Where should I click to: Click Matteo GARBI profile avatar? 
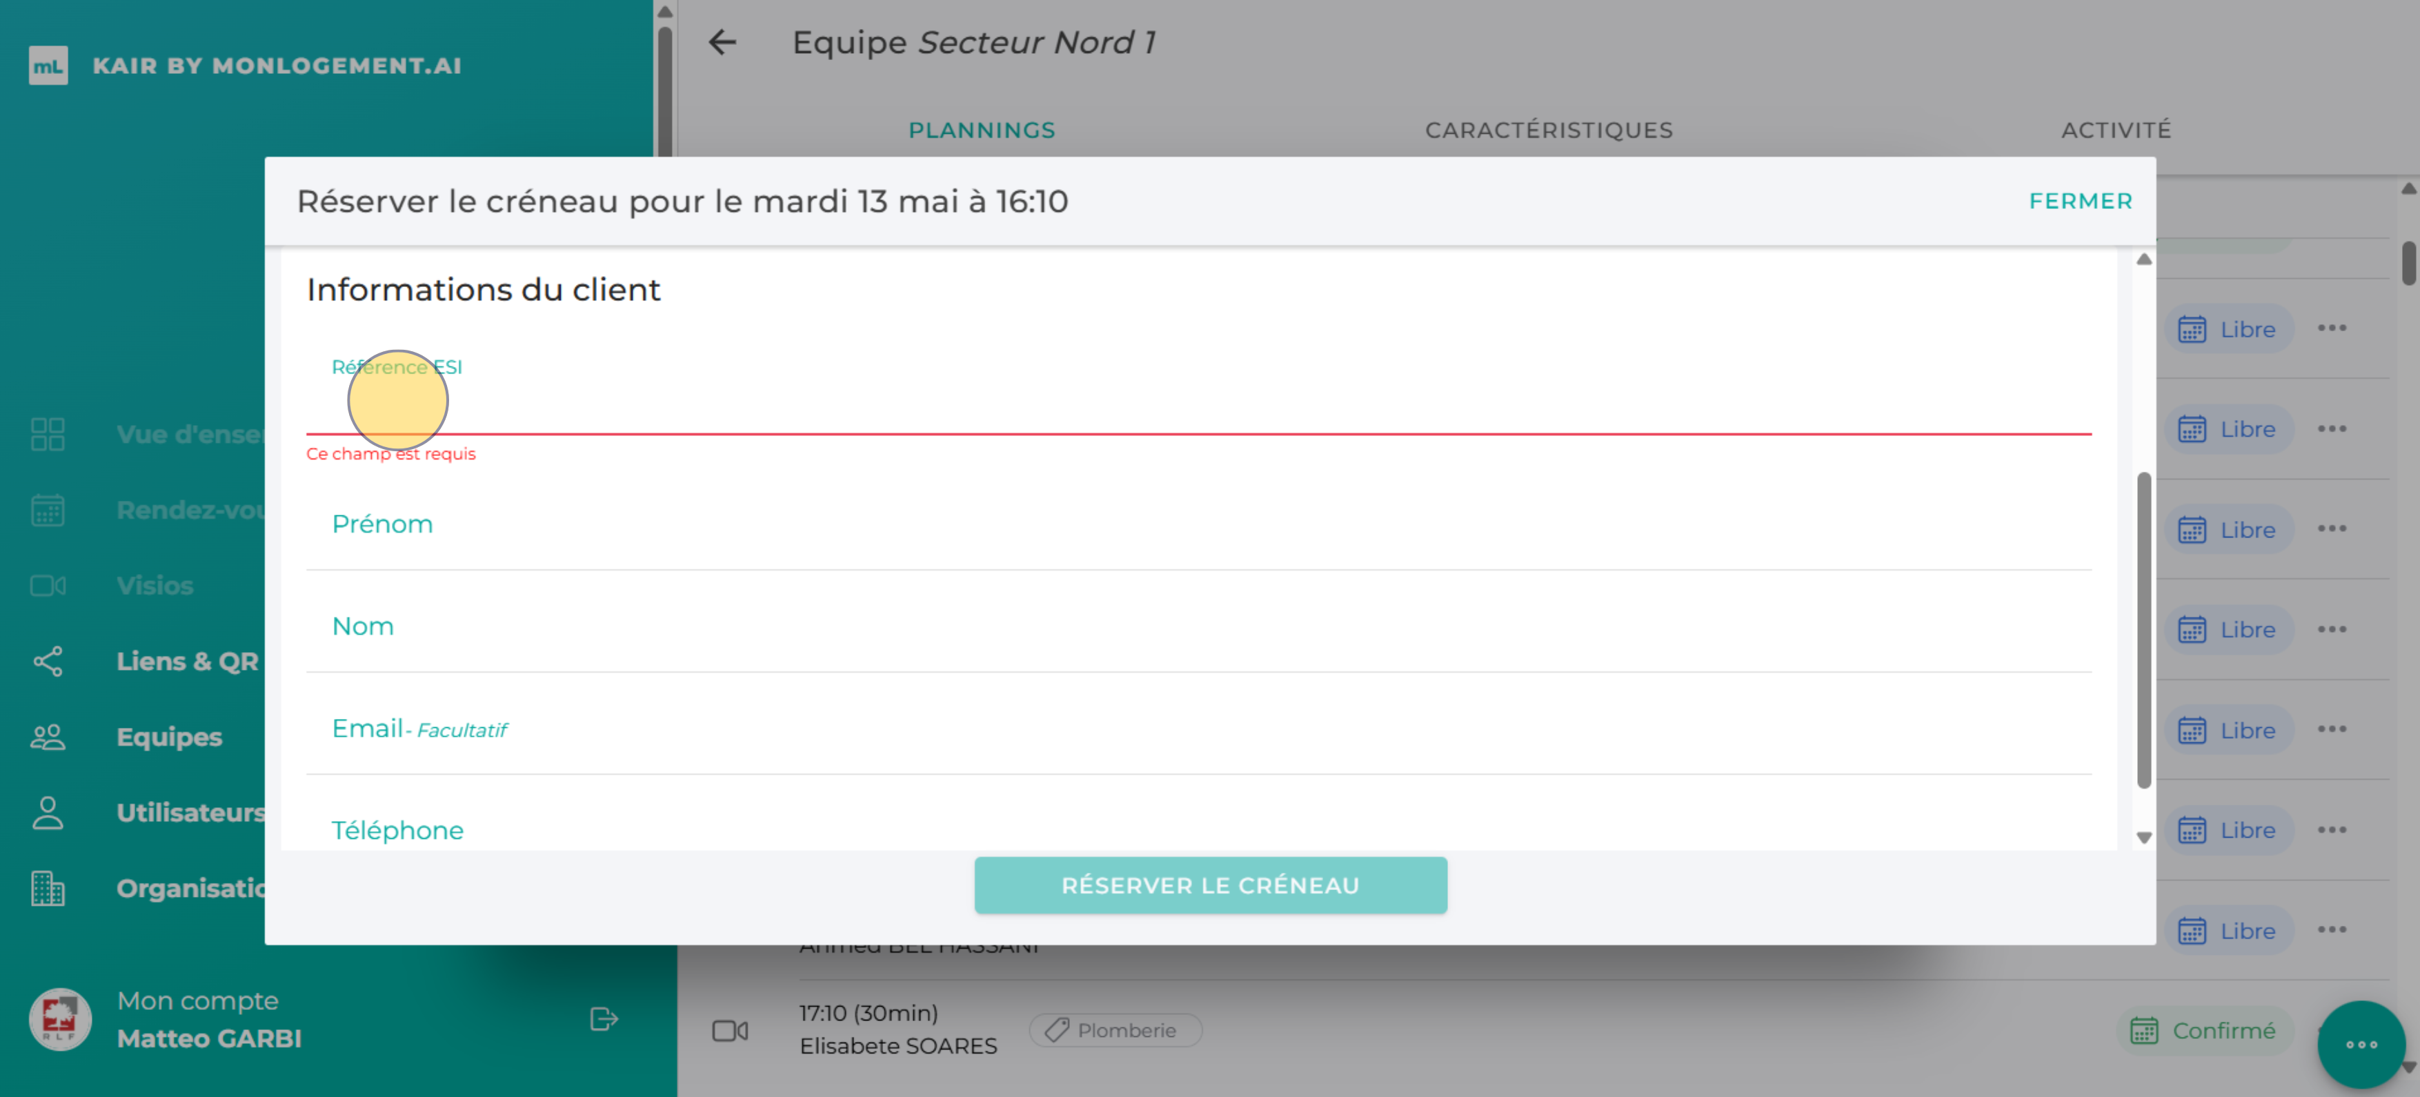[x=60, y=1019]
